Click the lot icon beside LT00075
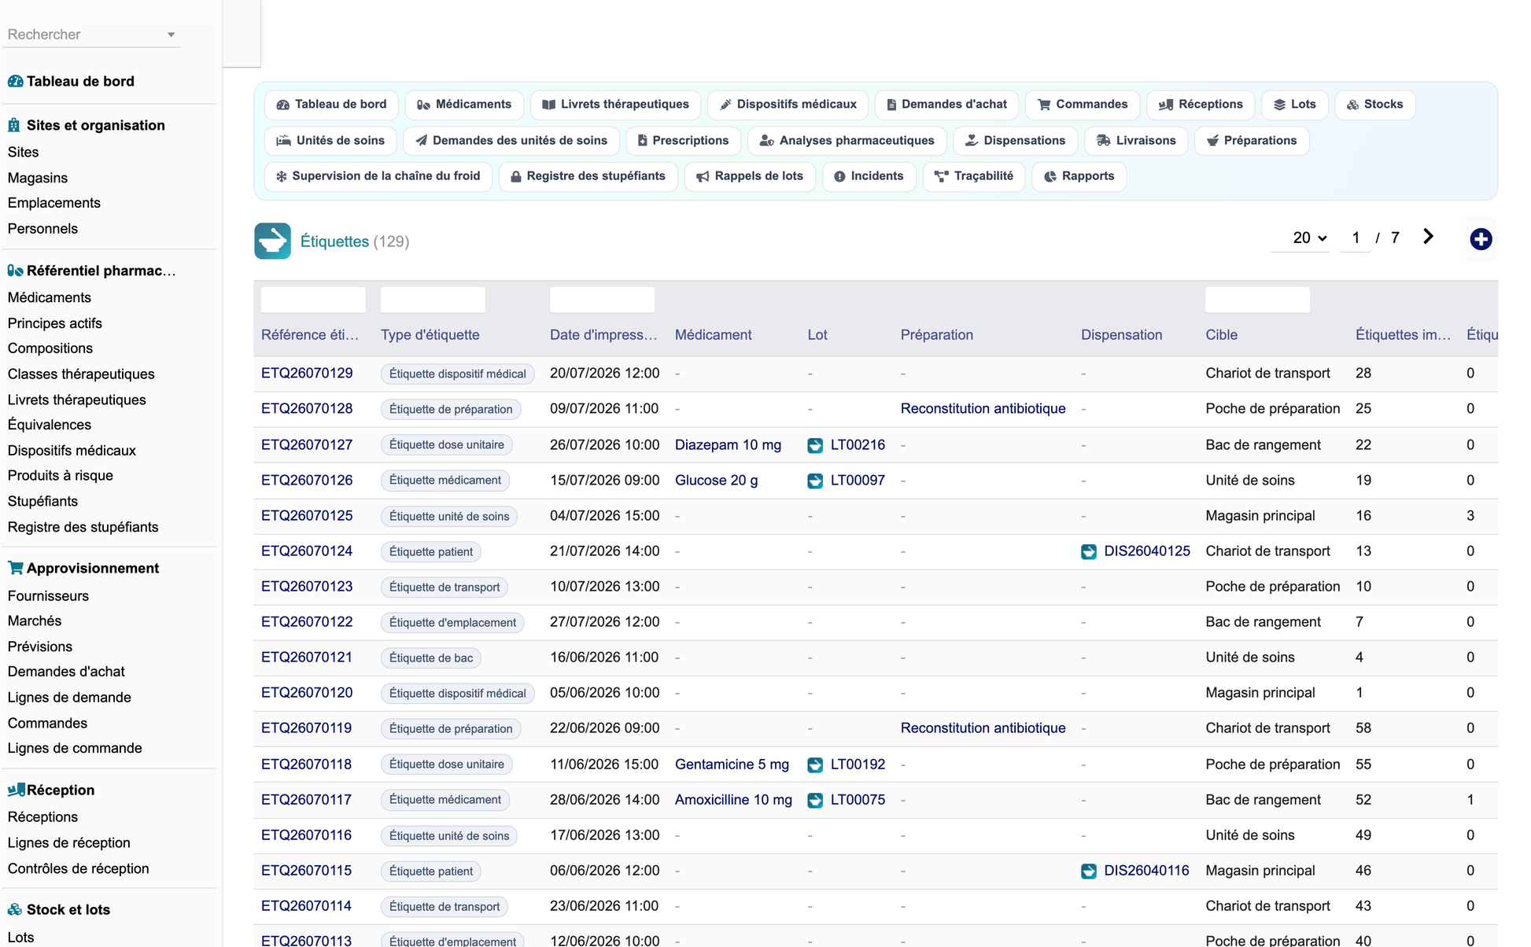This screenshot has height=947, width=1531. [815, 800]
